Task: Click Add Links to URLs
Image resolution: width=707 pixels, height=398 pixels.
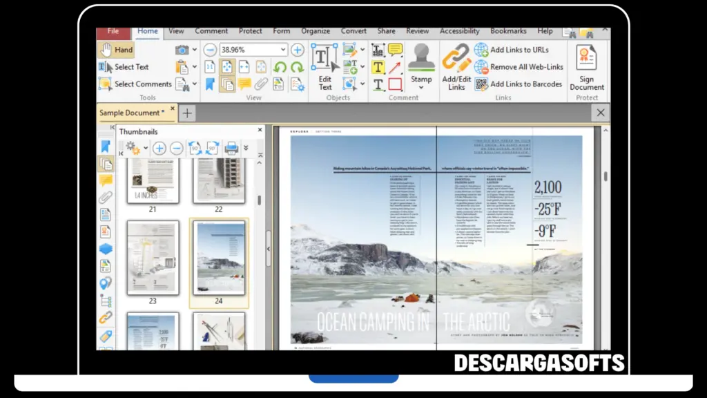Action: pyautogui.click(x=518, y=50)
